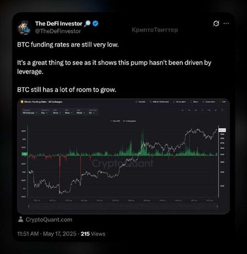The image size is (247, 254).
Task: Click the calendar range toggle at chart right
Action: pyautogui.click(x=222, y=110)
